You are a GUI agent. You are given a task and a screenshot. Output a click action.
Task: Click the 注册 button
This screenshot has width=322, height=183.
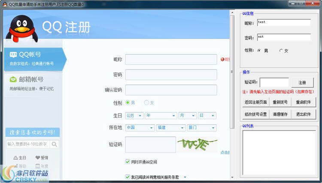302,82
